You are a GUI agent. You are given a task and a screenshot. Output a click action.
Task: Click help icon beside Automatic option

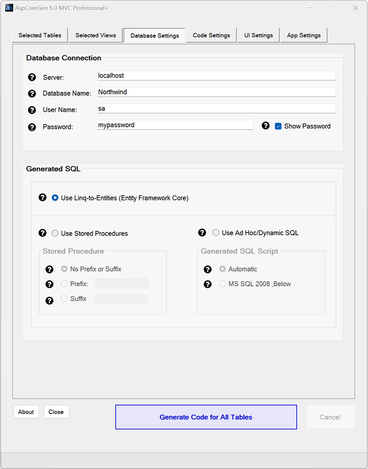[208, 269]
